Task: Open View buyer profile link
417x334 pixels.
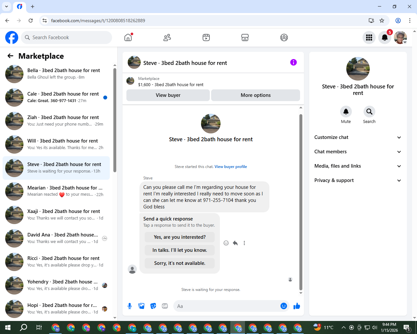Action: [231, 167]
